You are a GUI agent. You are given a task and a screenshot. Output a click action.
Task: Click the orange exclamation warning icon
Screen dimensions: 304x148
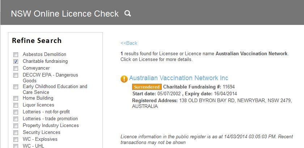pos(124,79)
